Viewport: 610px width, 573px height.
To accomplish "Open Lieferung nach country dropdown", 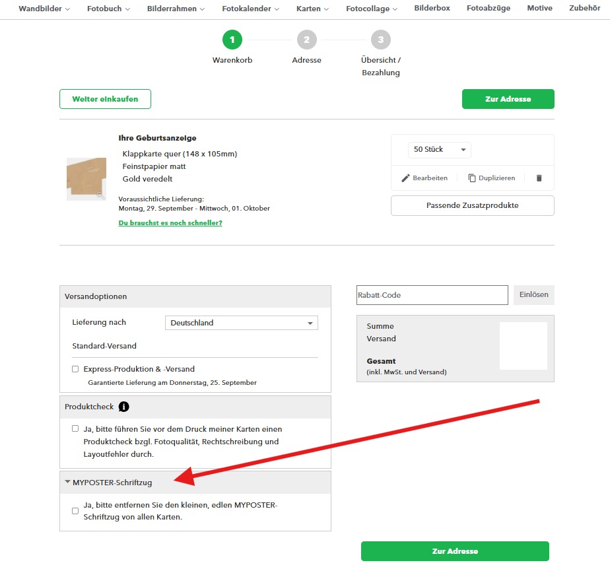I will coord(241,323).
